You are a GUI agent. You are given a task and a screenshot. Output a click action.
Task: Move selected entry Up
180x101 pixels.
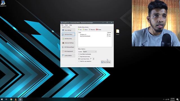tap(80, 29)
